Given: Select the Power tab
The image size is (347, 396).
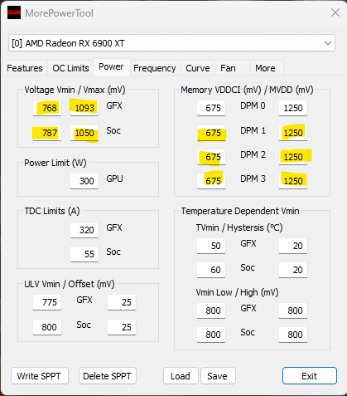Looking at the screenshot, I should pos(111,66).
